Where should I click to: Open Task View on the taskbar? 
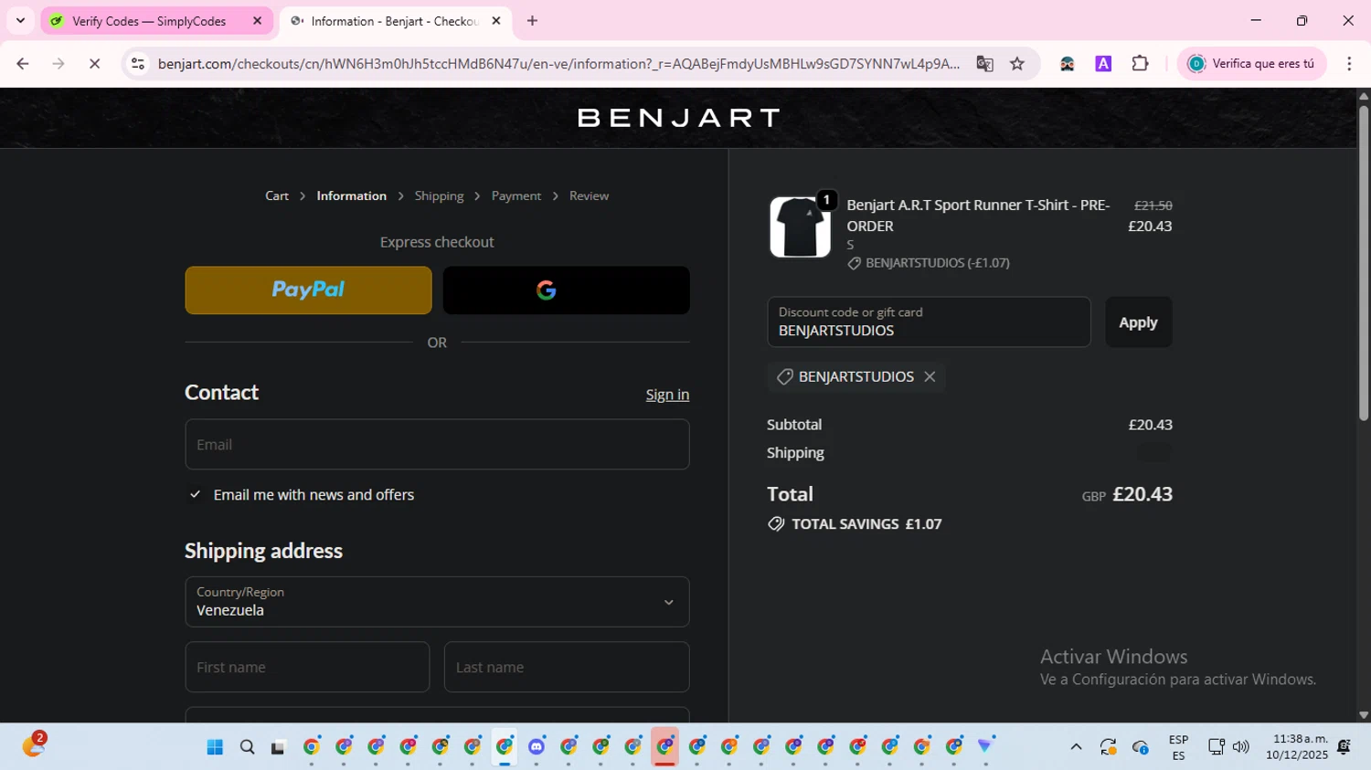(278, 747)
